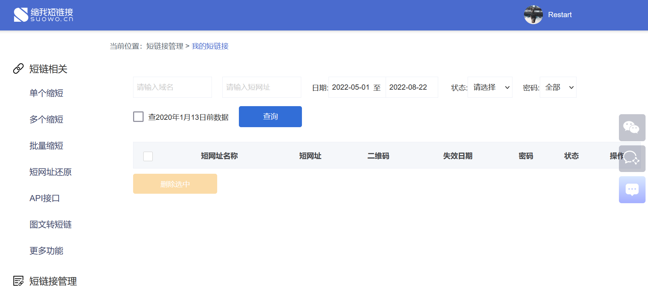Click the 失效日期 column header
Image resolution: width=648 pixels, height=289 pixels.
457,156
